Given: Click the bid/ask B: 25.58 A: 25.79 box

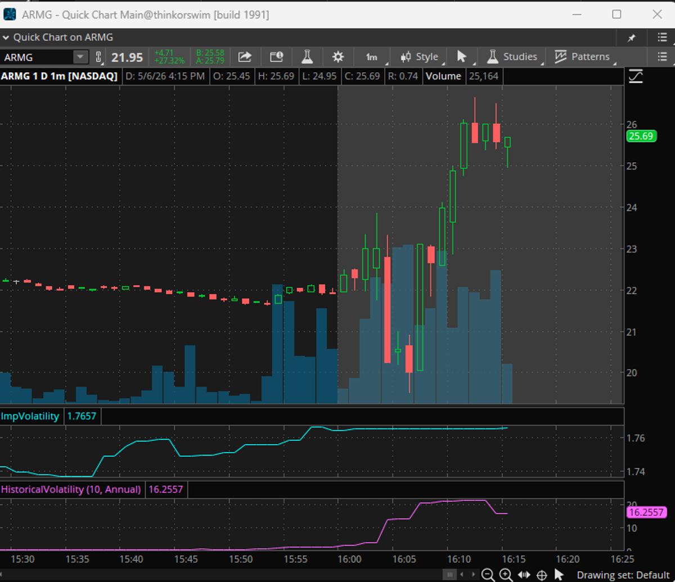Looking at the screenshot, I should pyautogui.click(x=210, y=57).
